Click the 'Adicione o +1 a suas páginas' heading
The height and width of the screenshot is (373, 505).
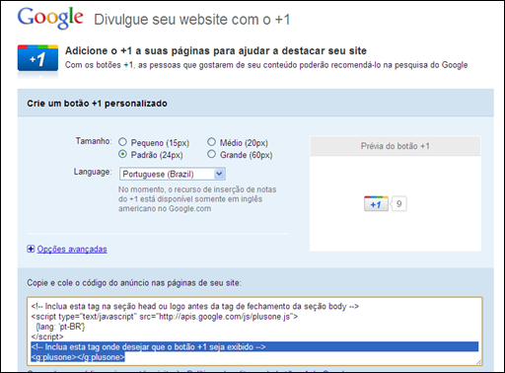tap(216, 50)
